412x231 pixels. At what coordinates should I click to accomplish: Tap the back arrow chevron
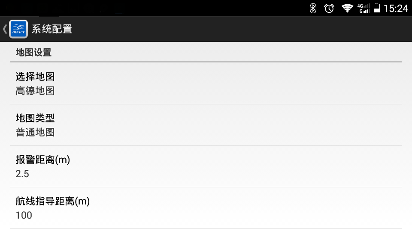pyautogui.click(x=5, y=29)
